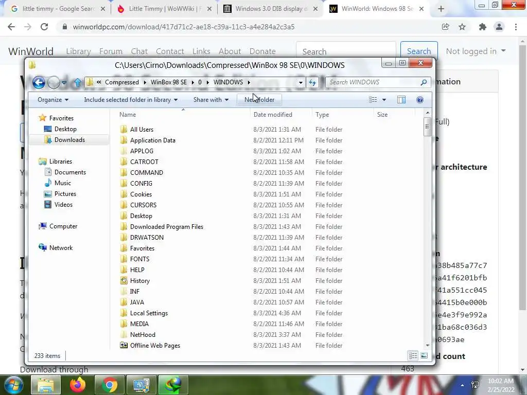Select the CURSORS folder
The height and width of the screenshot is (395, 527).
pos(143,205)
